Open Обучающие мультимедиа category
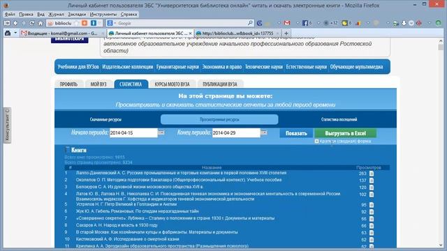This screenshot has height=251, width=447. pos(356,67)
